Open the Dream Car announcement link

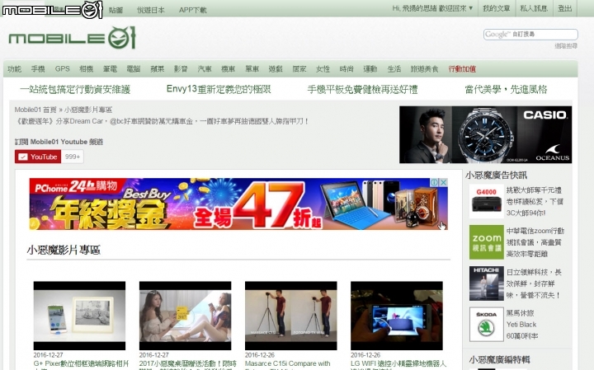click(163, 121)
